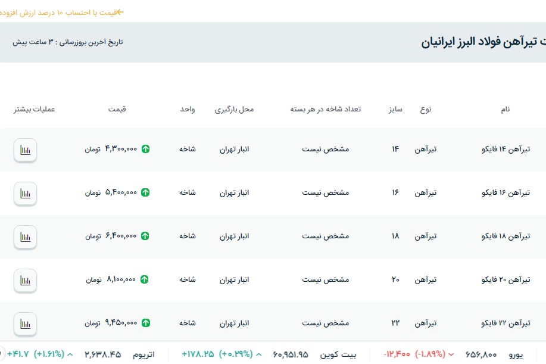This screenshot has width=546, height=364.
Task: Click green up arrow beside ۵,۴۰۰,۰۰۰ price
Action: 146,192
